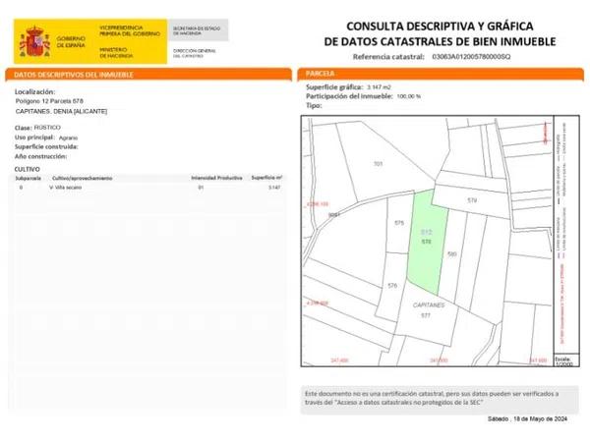Click the Superficie m² column header
Screen dimensions: 590x442
266,178
